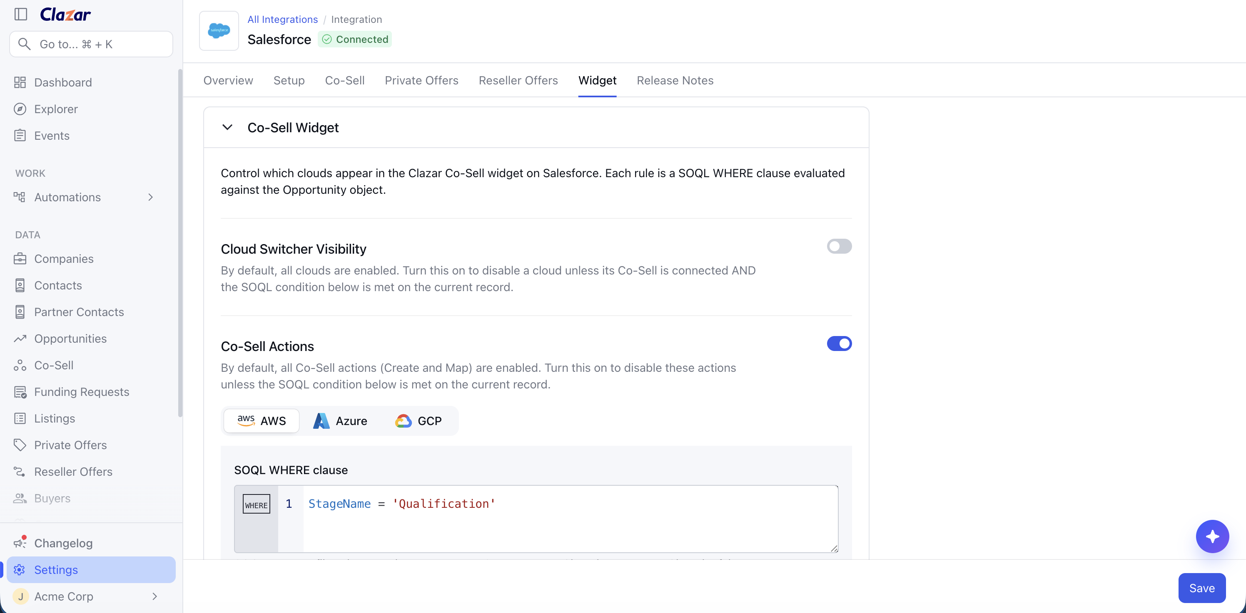Screen dimensions: 1246x613
Task: Click the 'Co-Sell Widget' section title
Action: coord(293,128)
